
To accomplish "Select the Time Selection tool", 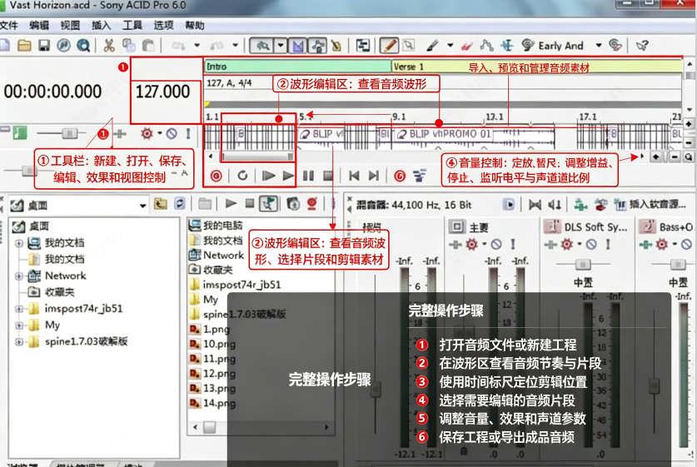I will 507,45.
